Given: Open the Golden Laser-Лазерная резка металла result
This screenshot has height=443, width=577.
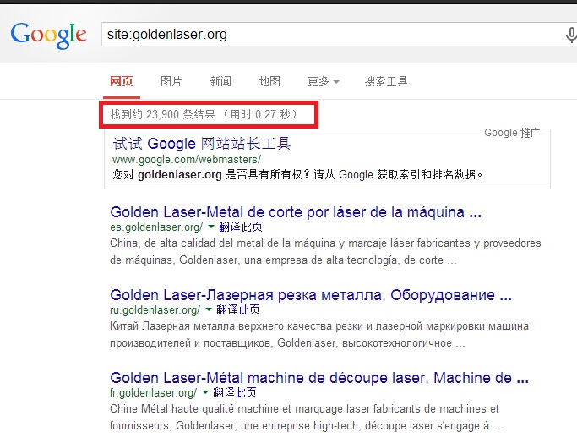Looking at the screenshot, I should click(x=310, y=295).
